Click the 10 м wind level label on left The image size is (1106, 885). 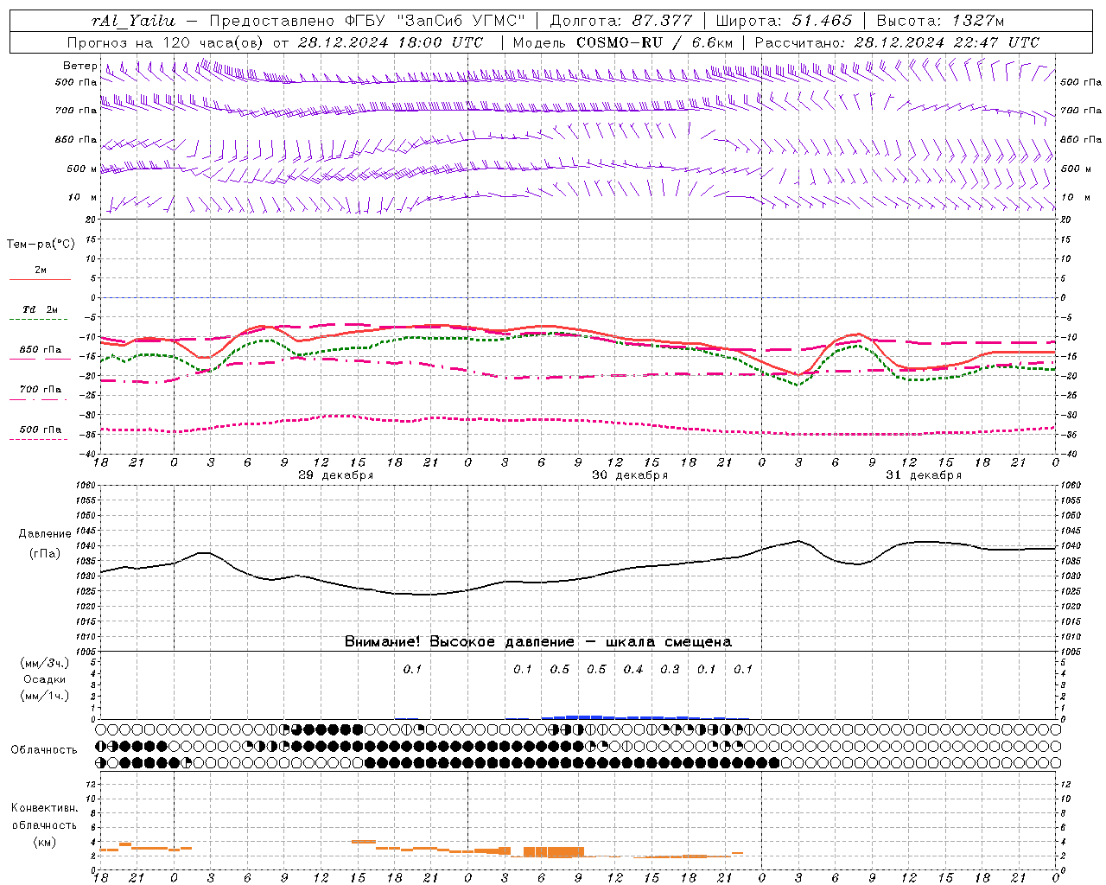[83, 198]
